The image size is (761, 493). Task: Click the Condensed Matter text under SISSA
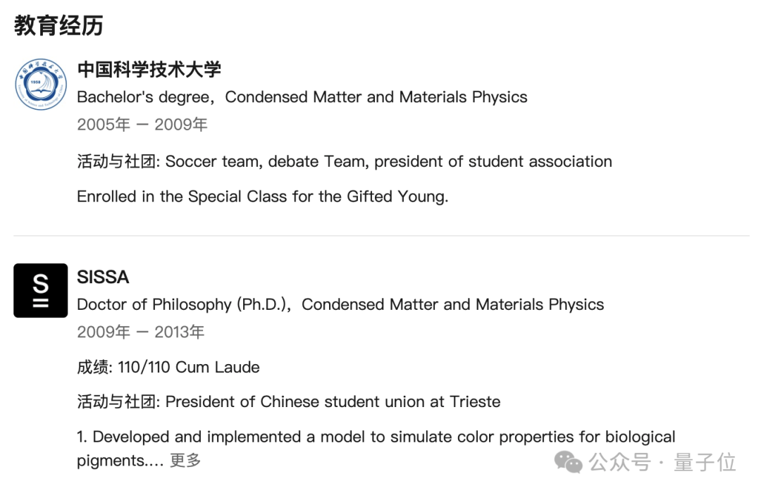pos(452,304)
